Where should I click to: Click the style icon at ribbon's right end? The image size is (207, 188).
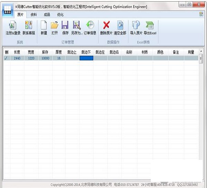coord(201,14)
